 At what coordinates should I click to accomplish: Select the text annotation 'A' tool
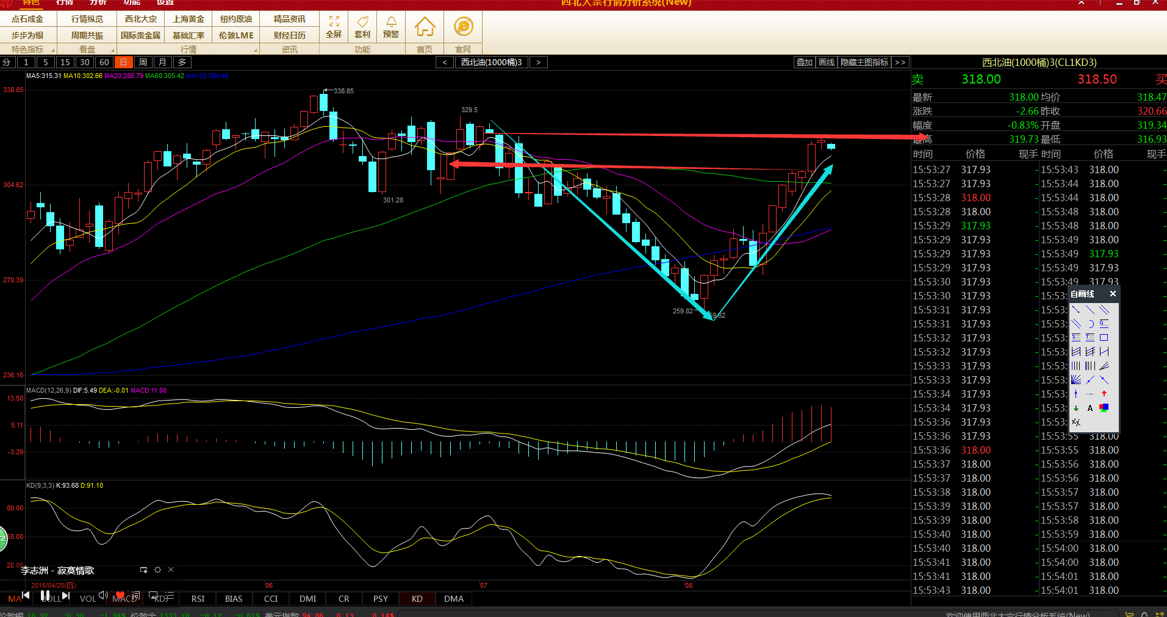coord(1090,408)
